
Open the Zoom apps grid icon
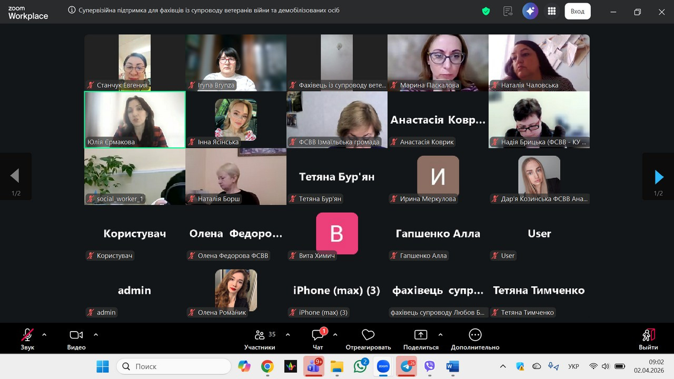[x=552, y=11]
